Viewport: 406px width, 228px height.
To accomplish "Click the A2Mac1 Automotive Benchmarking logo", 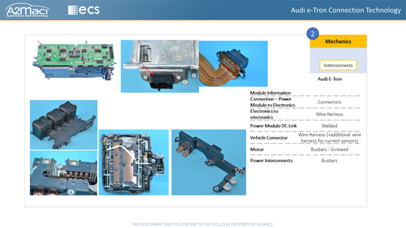I will pos(27,10).
